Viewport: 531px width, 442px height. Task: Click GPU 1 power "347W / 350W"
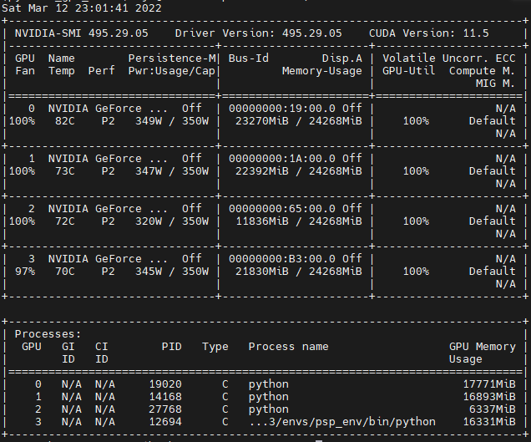(x=172, y=171)
